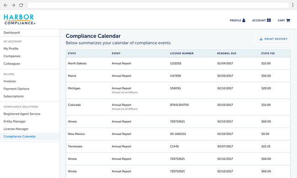This screenshot has width=297, height=178.
Task: Open the ACCOUNT header menu
Action: coord(261,20)
